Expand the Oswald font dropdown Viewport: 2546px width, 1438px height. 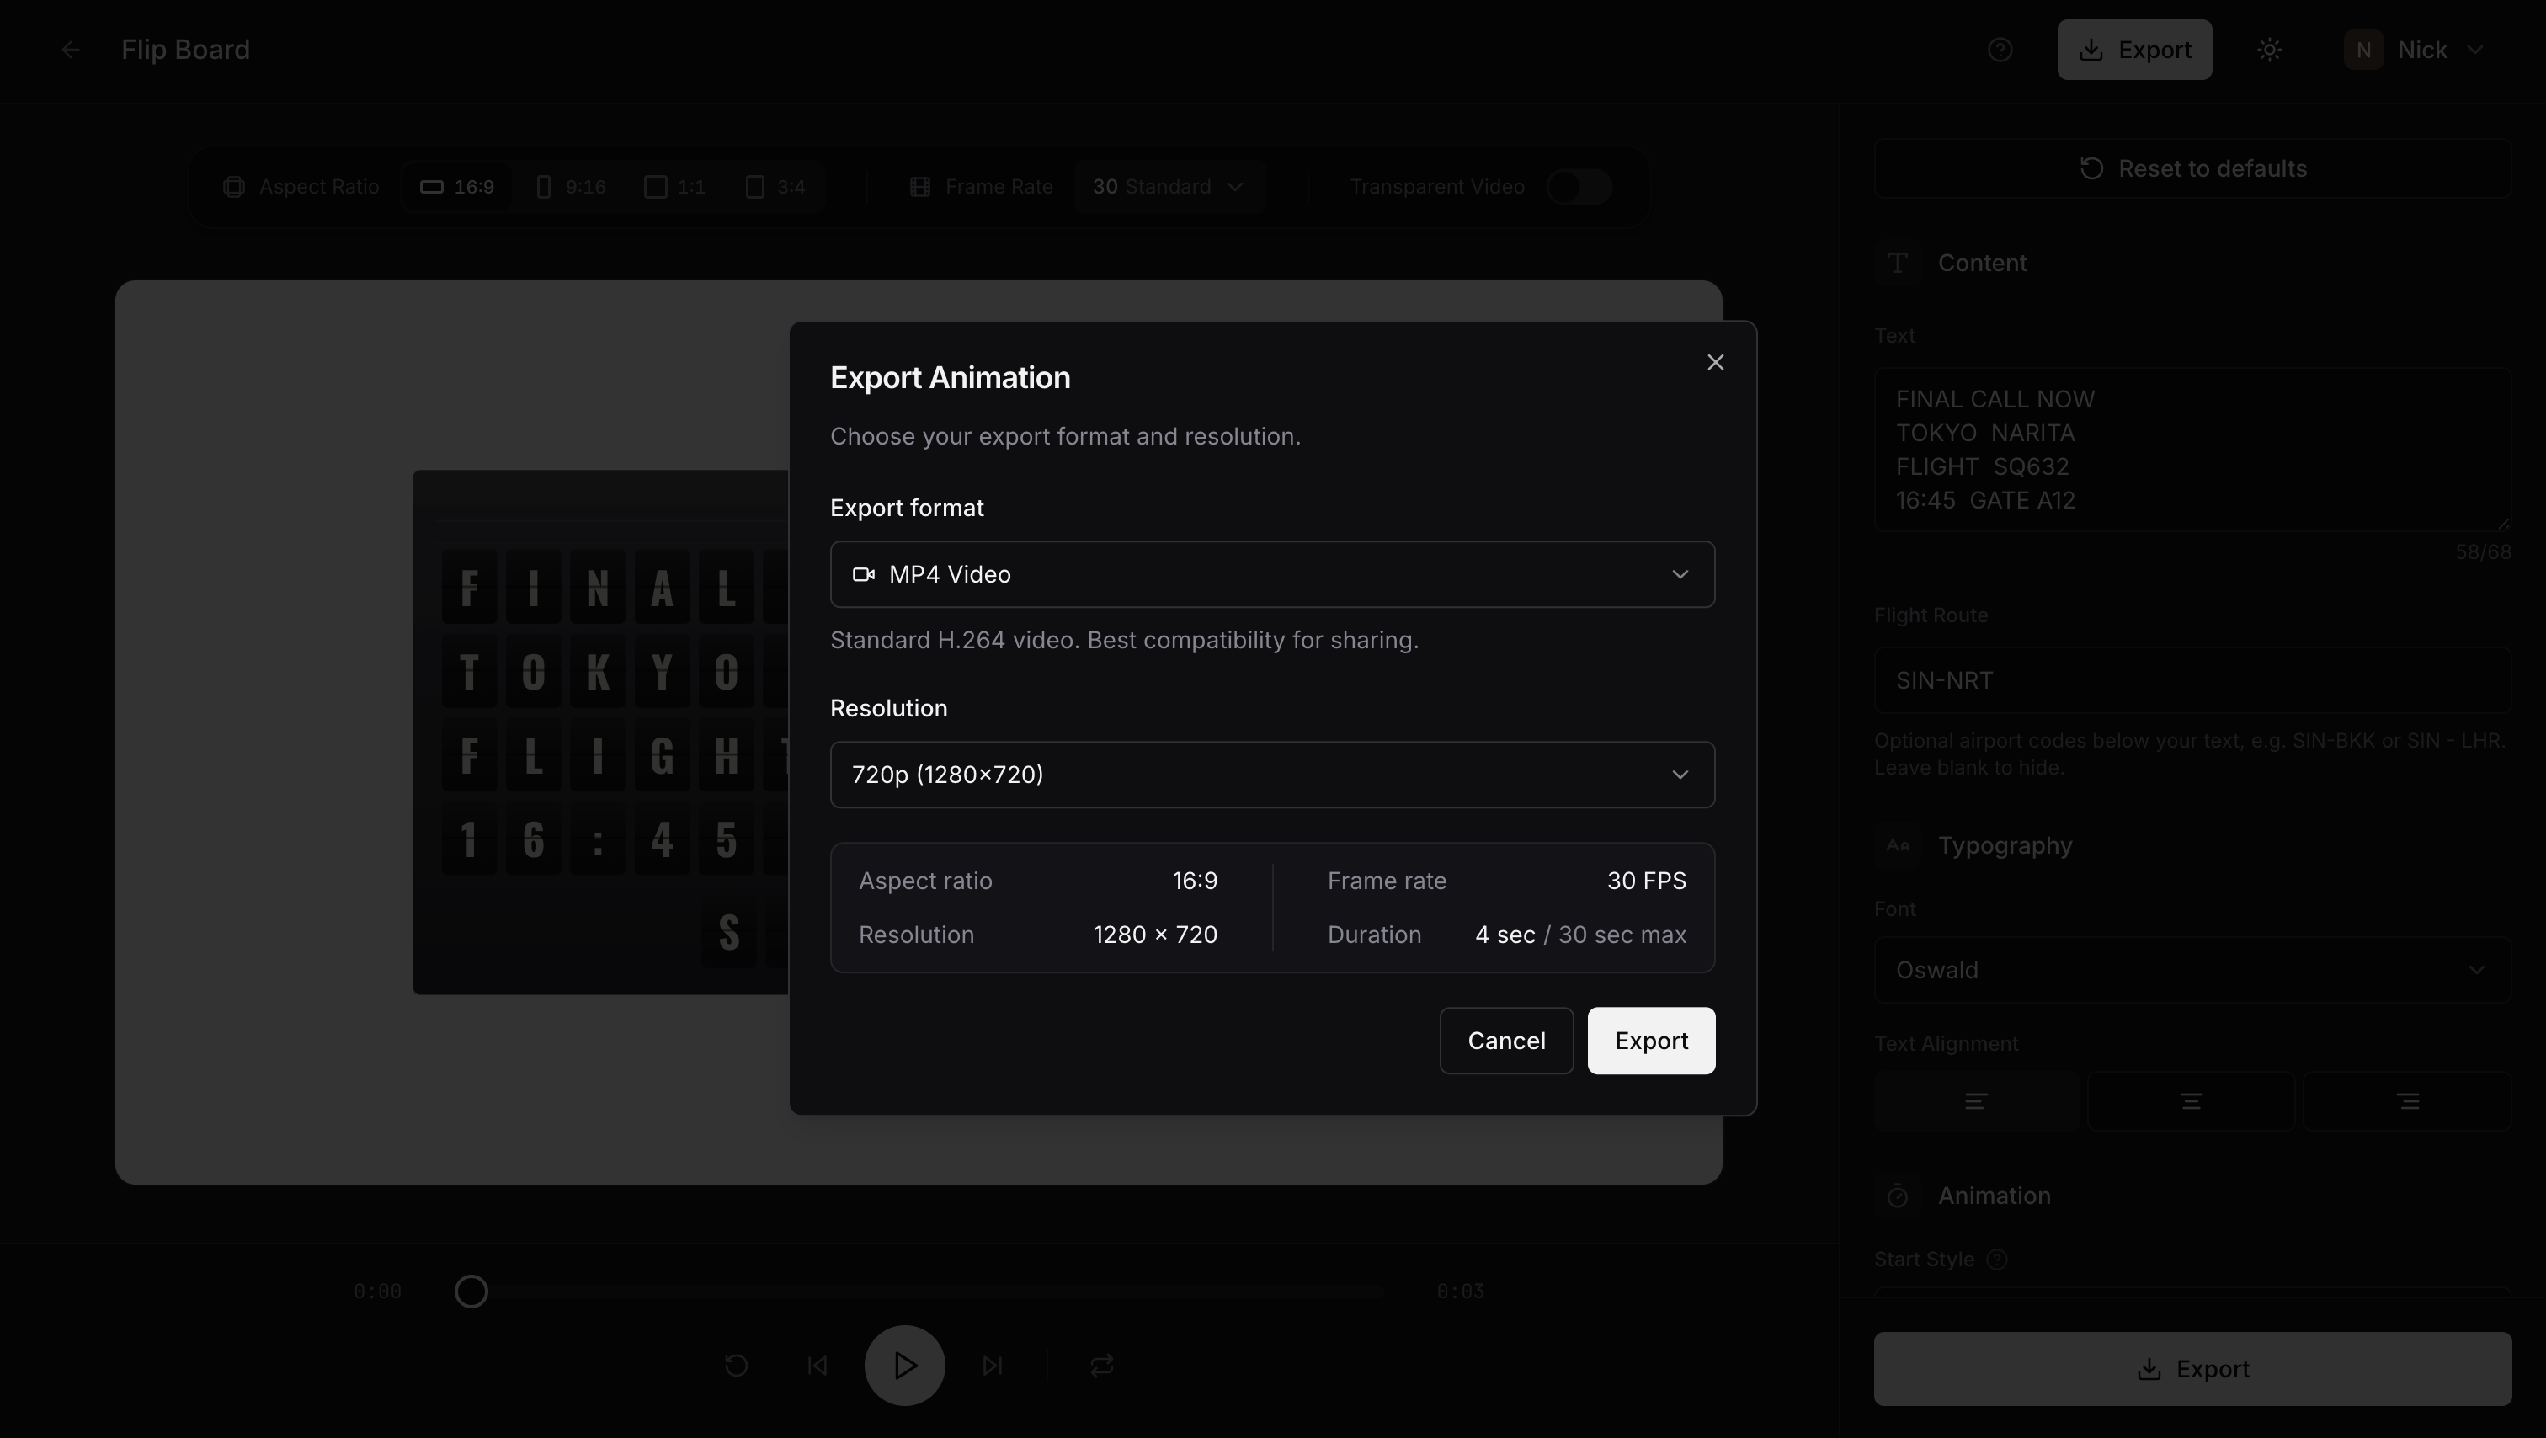click(x=2192, y=970)
